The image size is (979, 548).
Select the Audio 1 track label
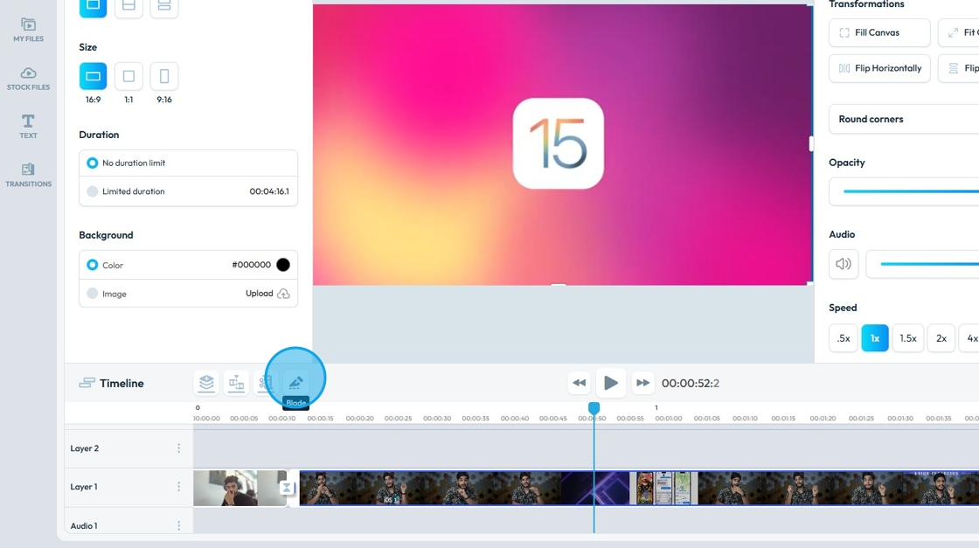tap(84, 525)
